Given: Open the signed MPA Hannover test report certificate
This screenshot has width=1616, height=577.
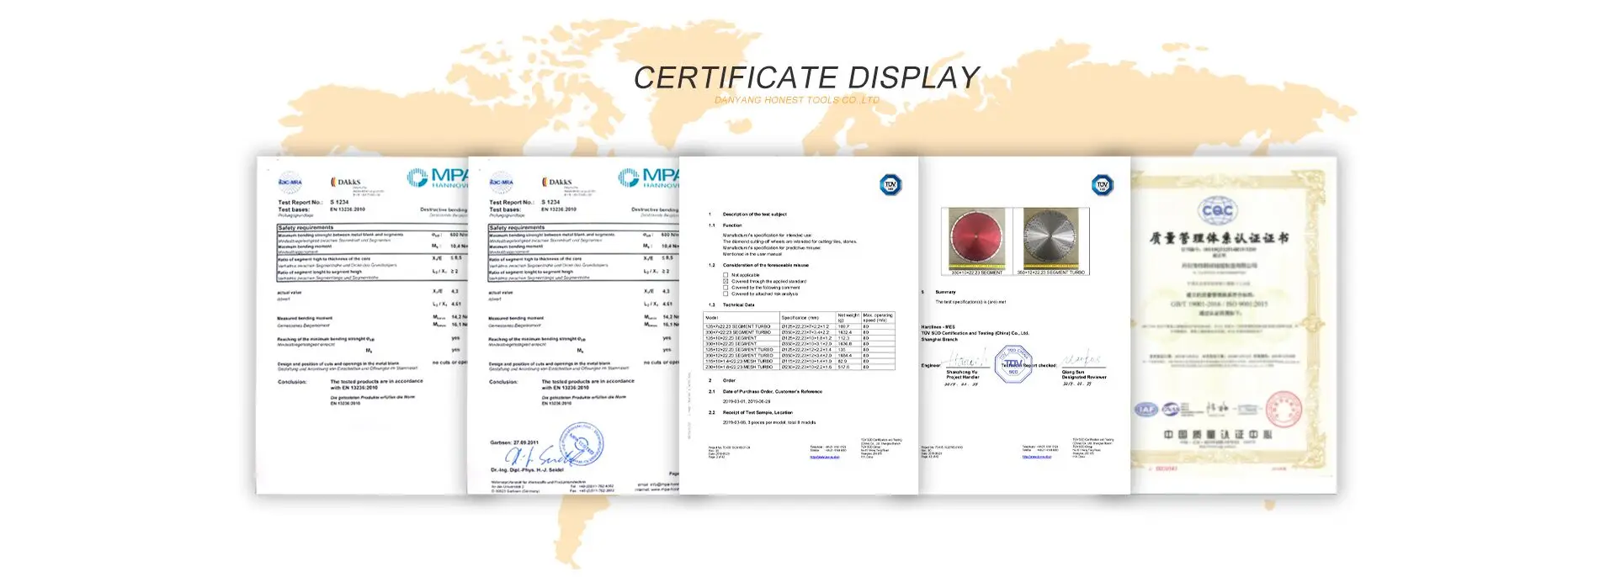Looking at the screenshot, I should click(x=573, y=325).
